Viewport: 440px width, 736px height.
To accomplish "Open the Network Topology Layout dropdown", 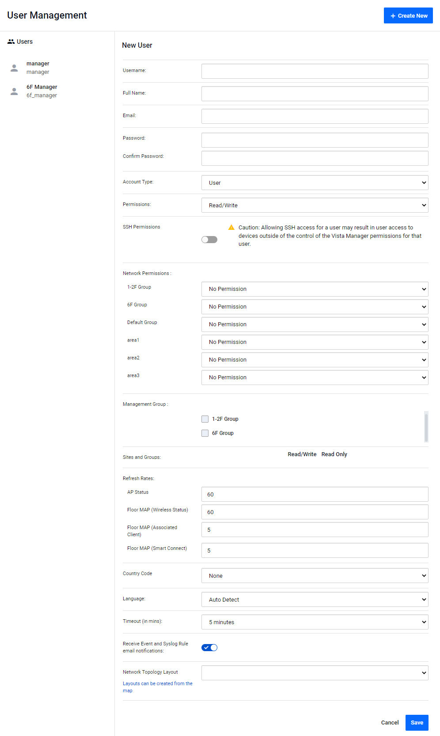I will (315, 673).
